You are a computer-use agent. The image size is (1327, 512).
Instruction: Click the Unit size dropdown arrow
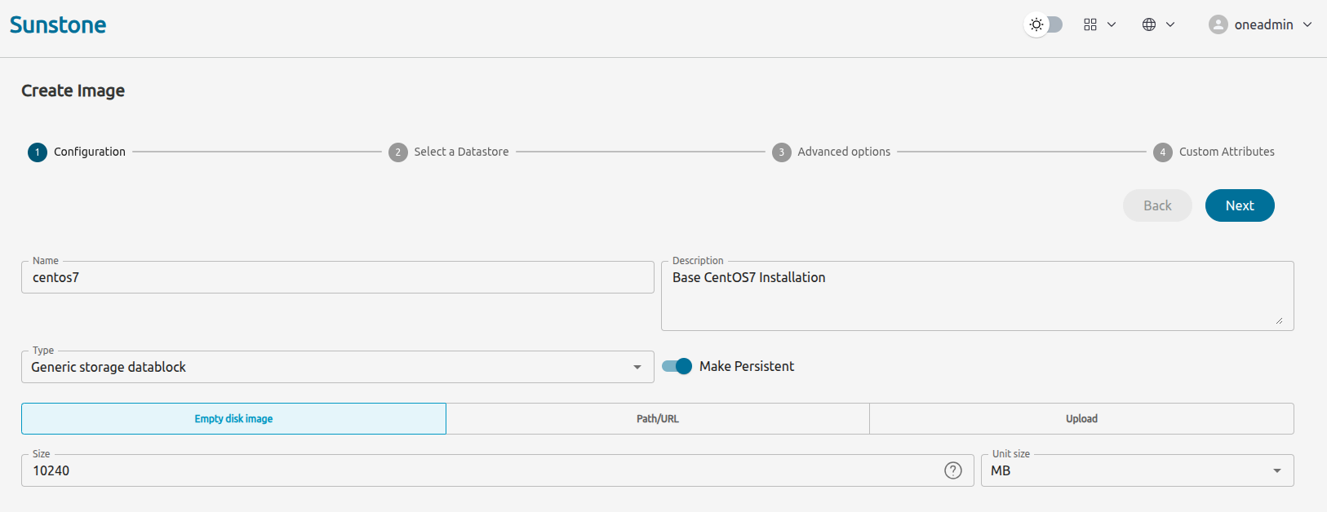pos(1277,470)
